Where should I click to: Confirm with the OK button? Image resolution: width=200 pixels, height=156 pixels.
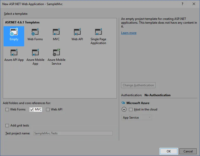(x=169, y=151)
